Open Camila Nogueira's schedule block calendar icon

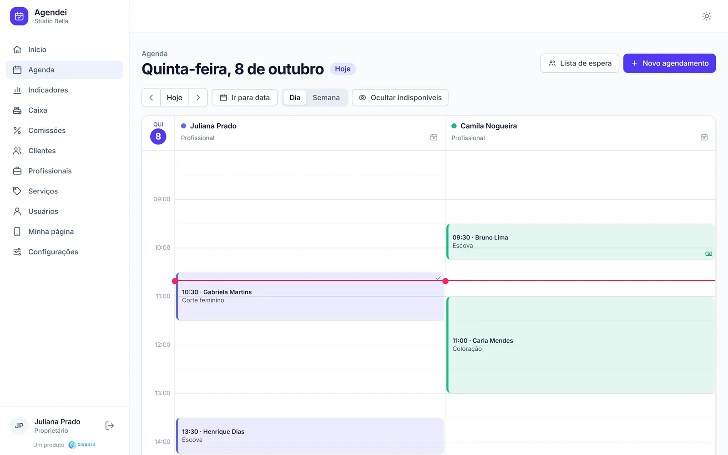[704, 137]
